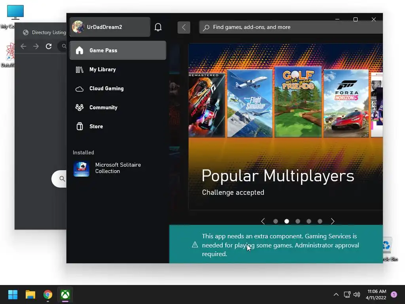Open the volume speaker tray icon
This screenshot has width=405, height=304.
point(357,294)
